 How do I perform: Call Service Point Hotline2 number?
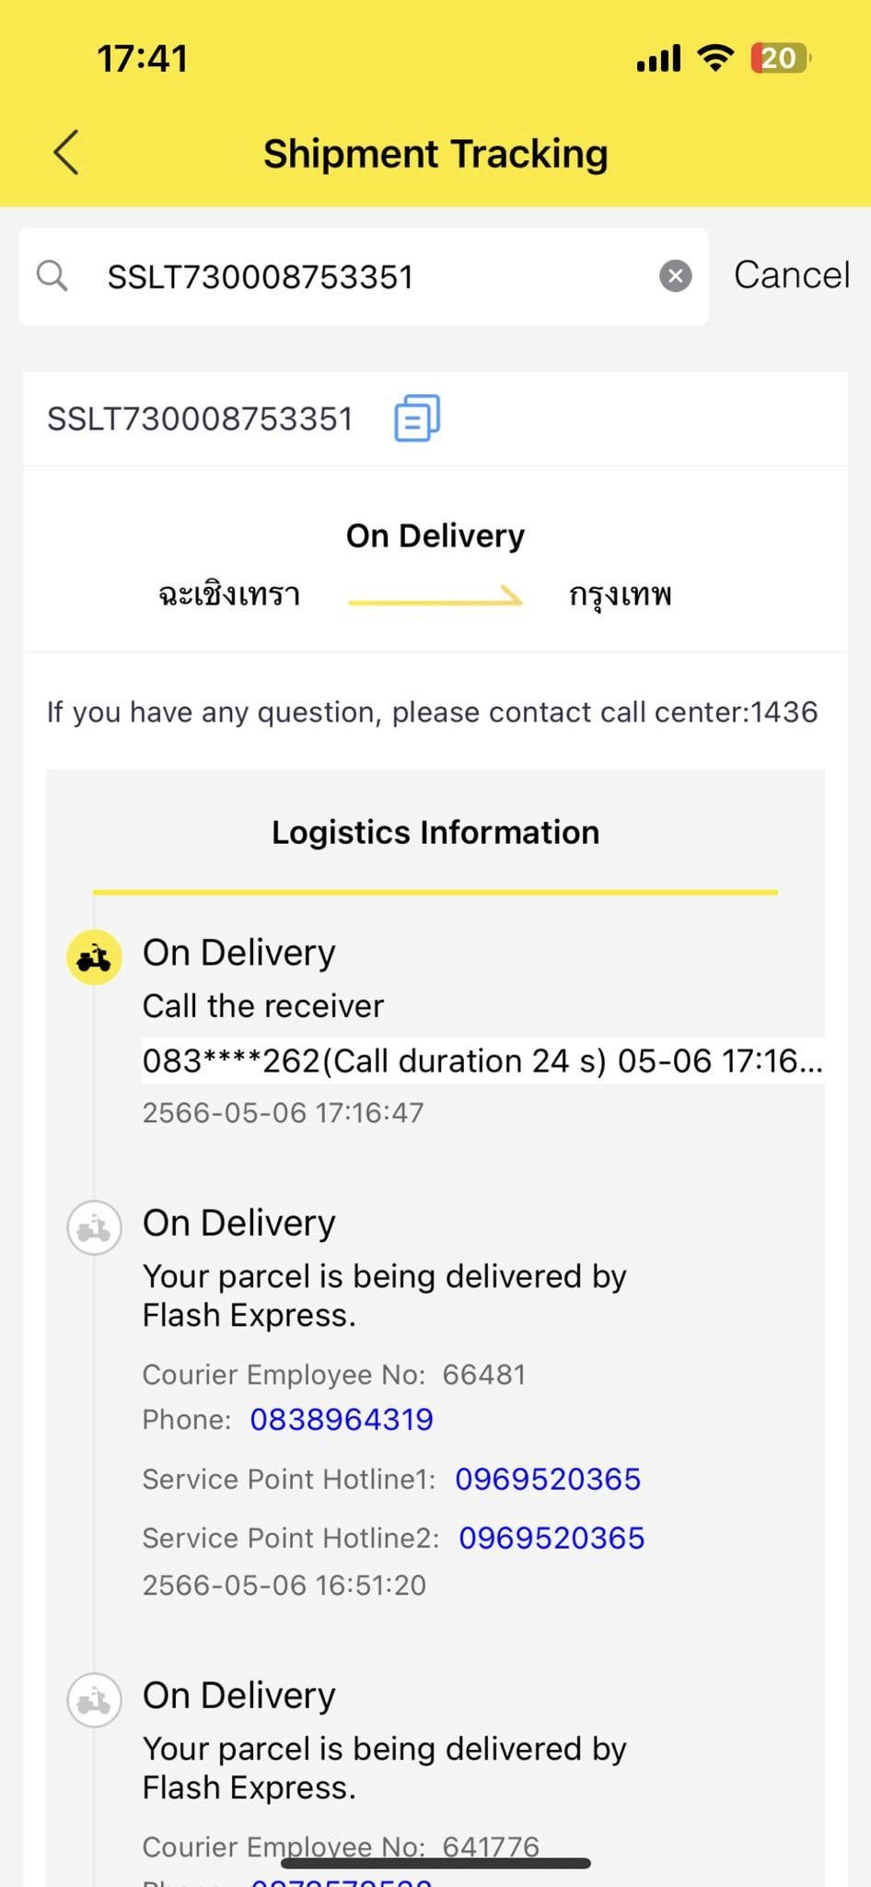point(552,1538)
